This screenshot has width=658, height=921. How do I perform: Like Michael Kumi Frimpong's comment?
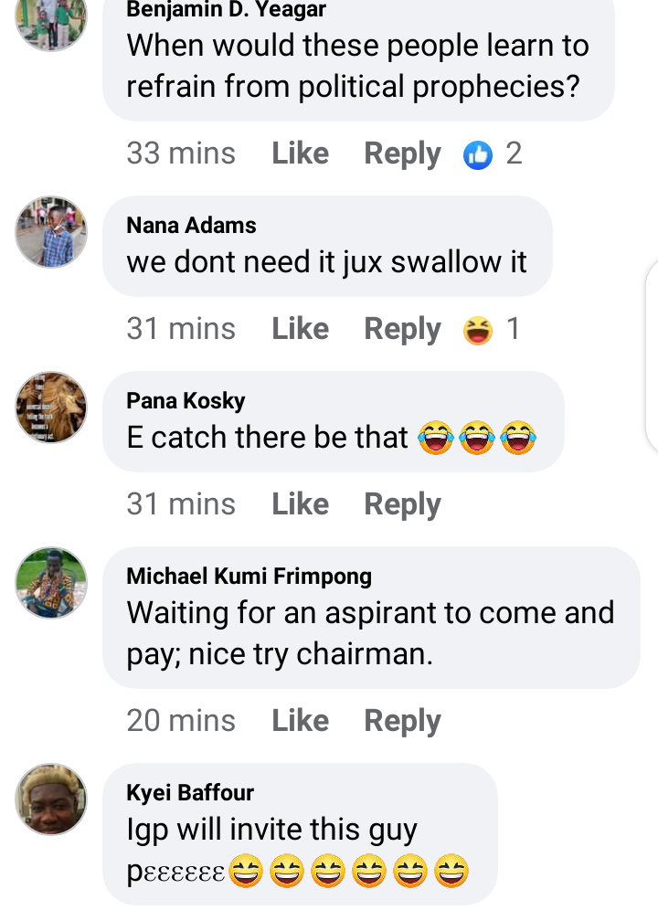[x=300, y=721]
